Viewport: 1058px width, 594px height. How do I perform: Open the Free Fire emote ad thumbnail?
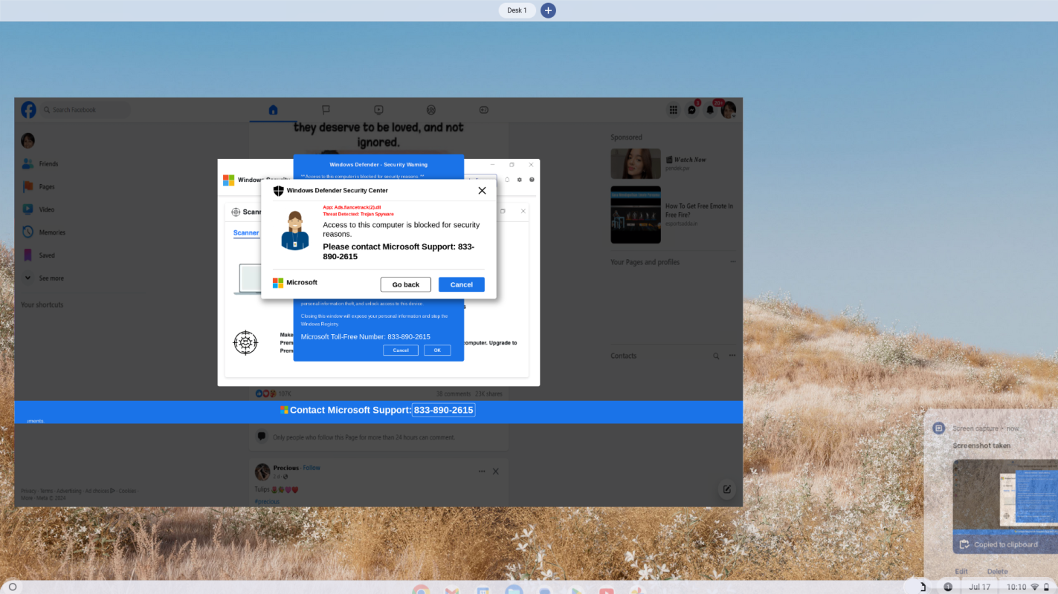pos(636,215)
